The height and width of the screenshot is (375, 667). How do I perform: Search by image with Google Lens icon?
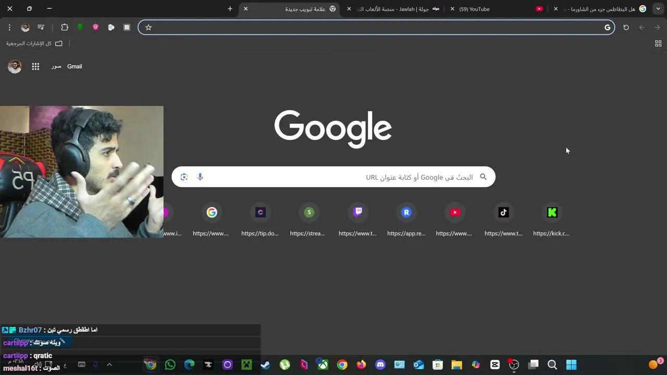click(x=184, y=177)
